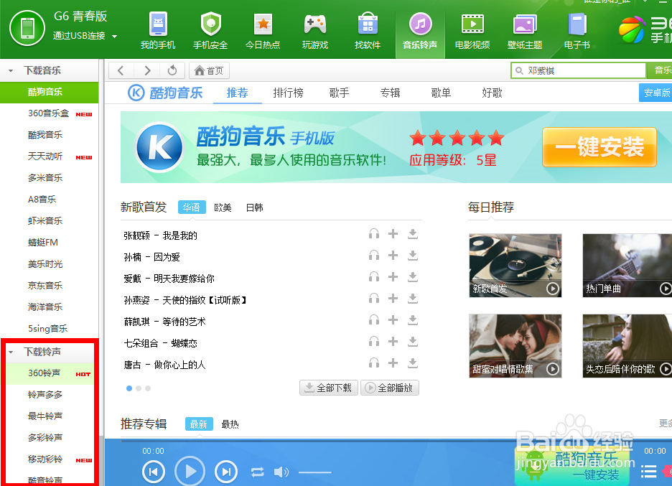Open 手机安全 shield icon
The height and width of the screenshot is (486, 672).
(x=210, y=30)
